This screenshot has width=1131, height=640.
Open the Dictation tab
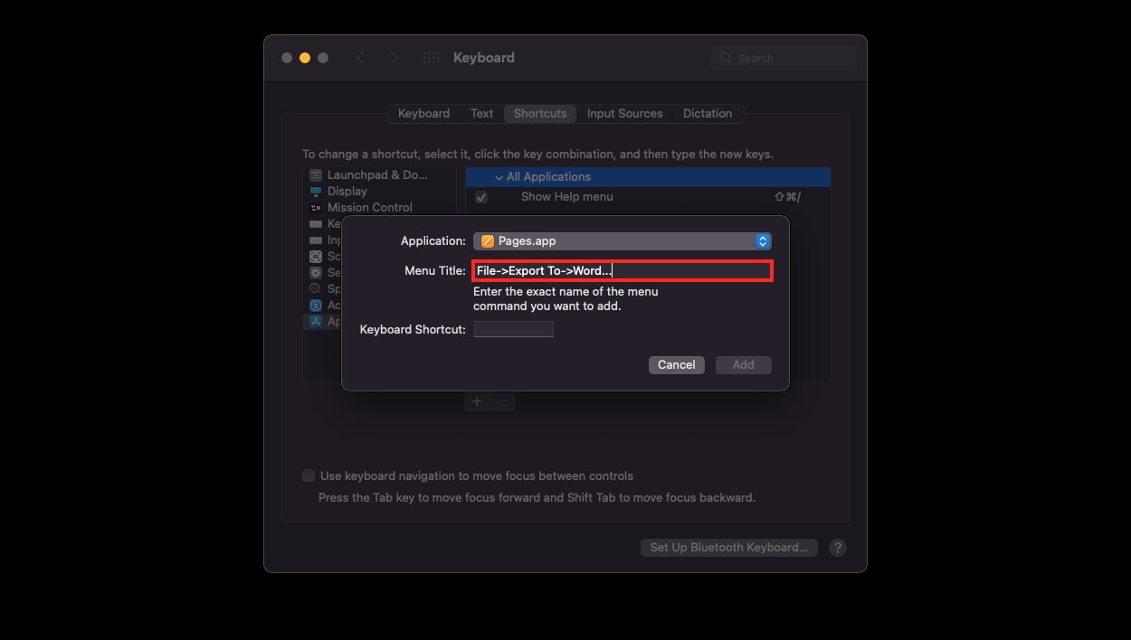707,114
